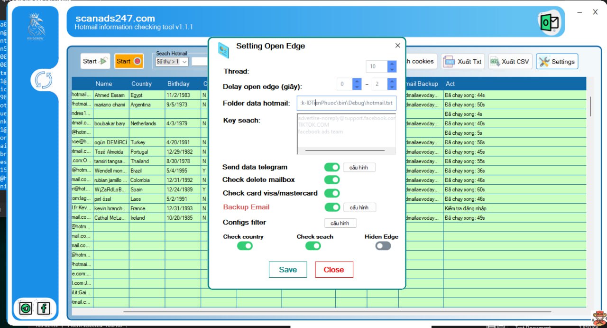The width and height of the screenshot is (607, 328).
Task: Disable the Send data telegram toggle
Action: pyautogui.click(x=332, y=167)
